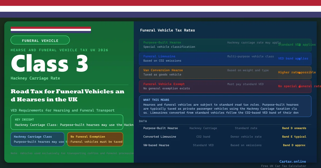This screenshot has width=321, height=168.
Task: Click the large striped banner at top
Action: (x=160, y=9)
